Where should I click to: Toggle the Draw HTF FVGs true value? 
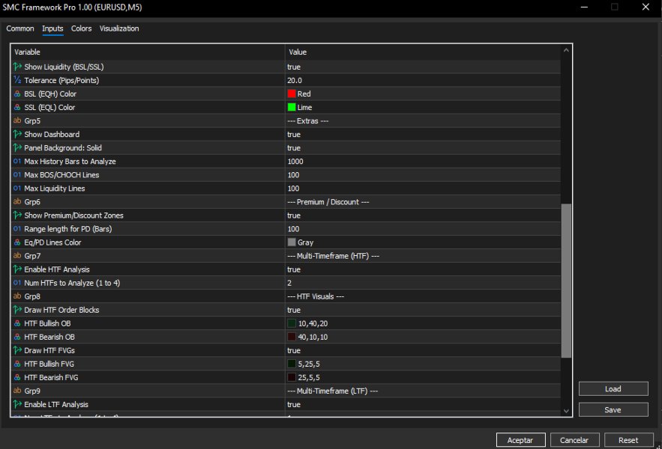[x=423, y=350]
